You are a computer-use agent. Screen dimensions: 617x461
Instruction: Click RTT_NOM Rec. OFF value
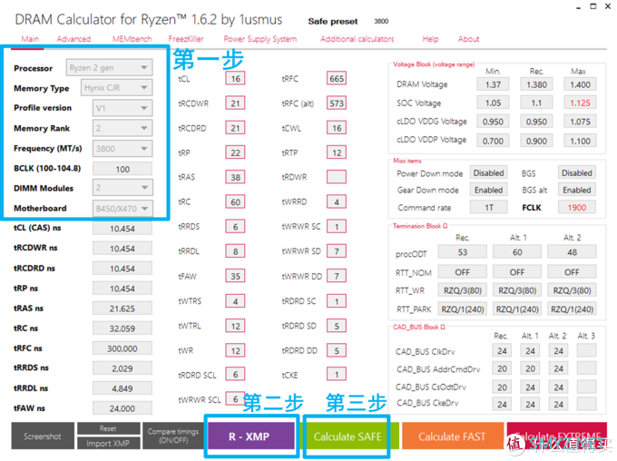click(463, 272)
